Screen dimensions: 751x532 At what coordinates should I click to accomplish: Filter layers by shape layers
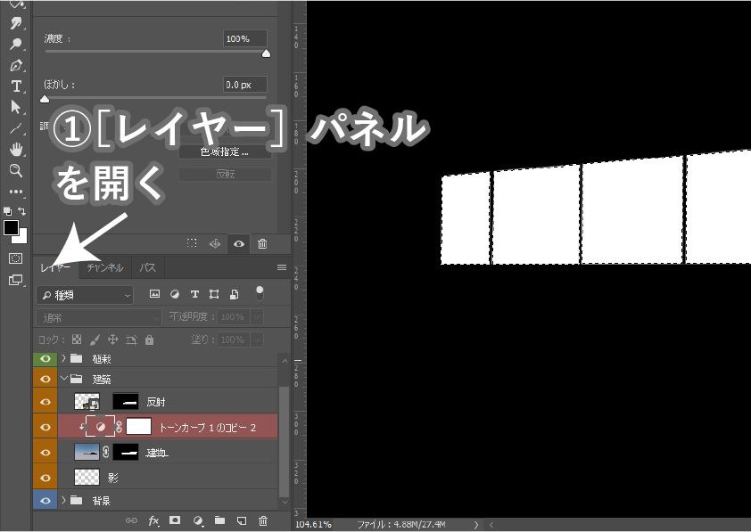tap(214, 294)
